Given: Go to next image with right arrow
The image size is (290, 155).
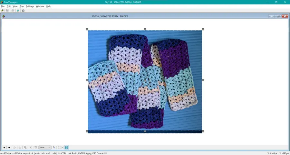Looking at the screenshot, I should click(x=9, y=147).
